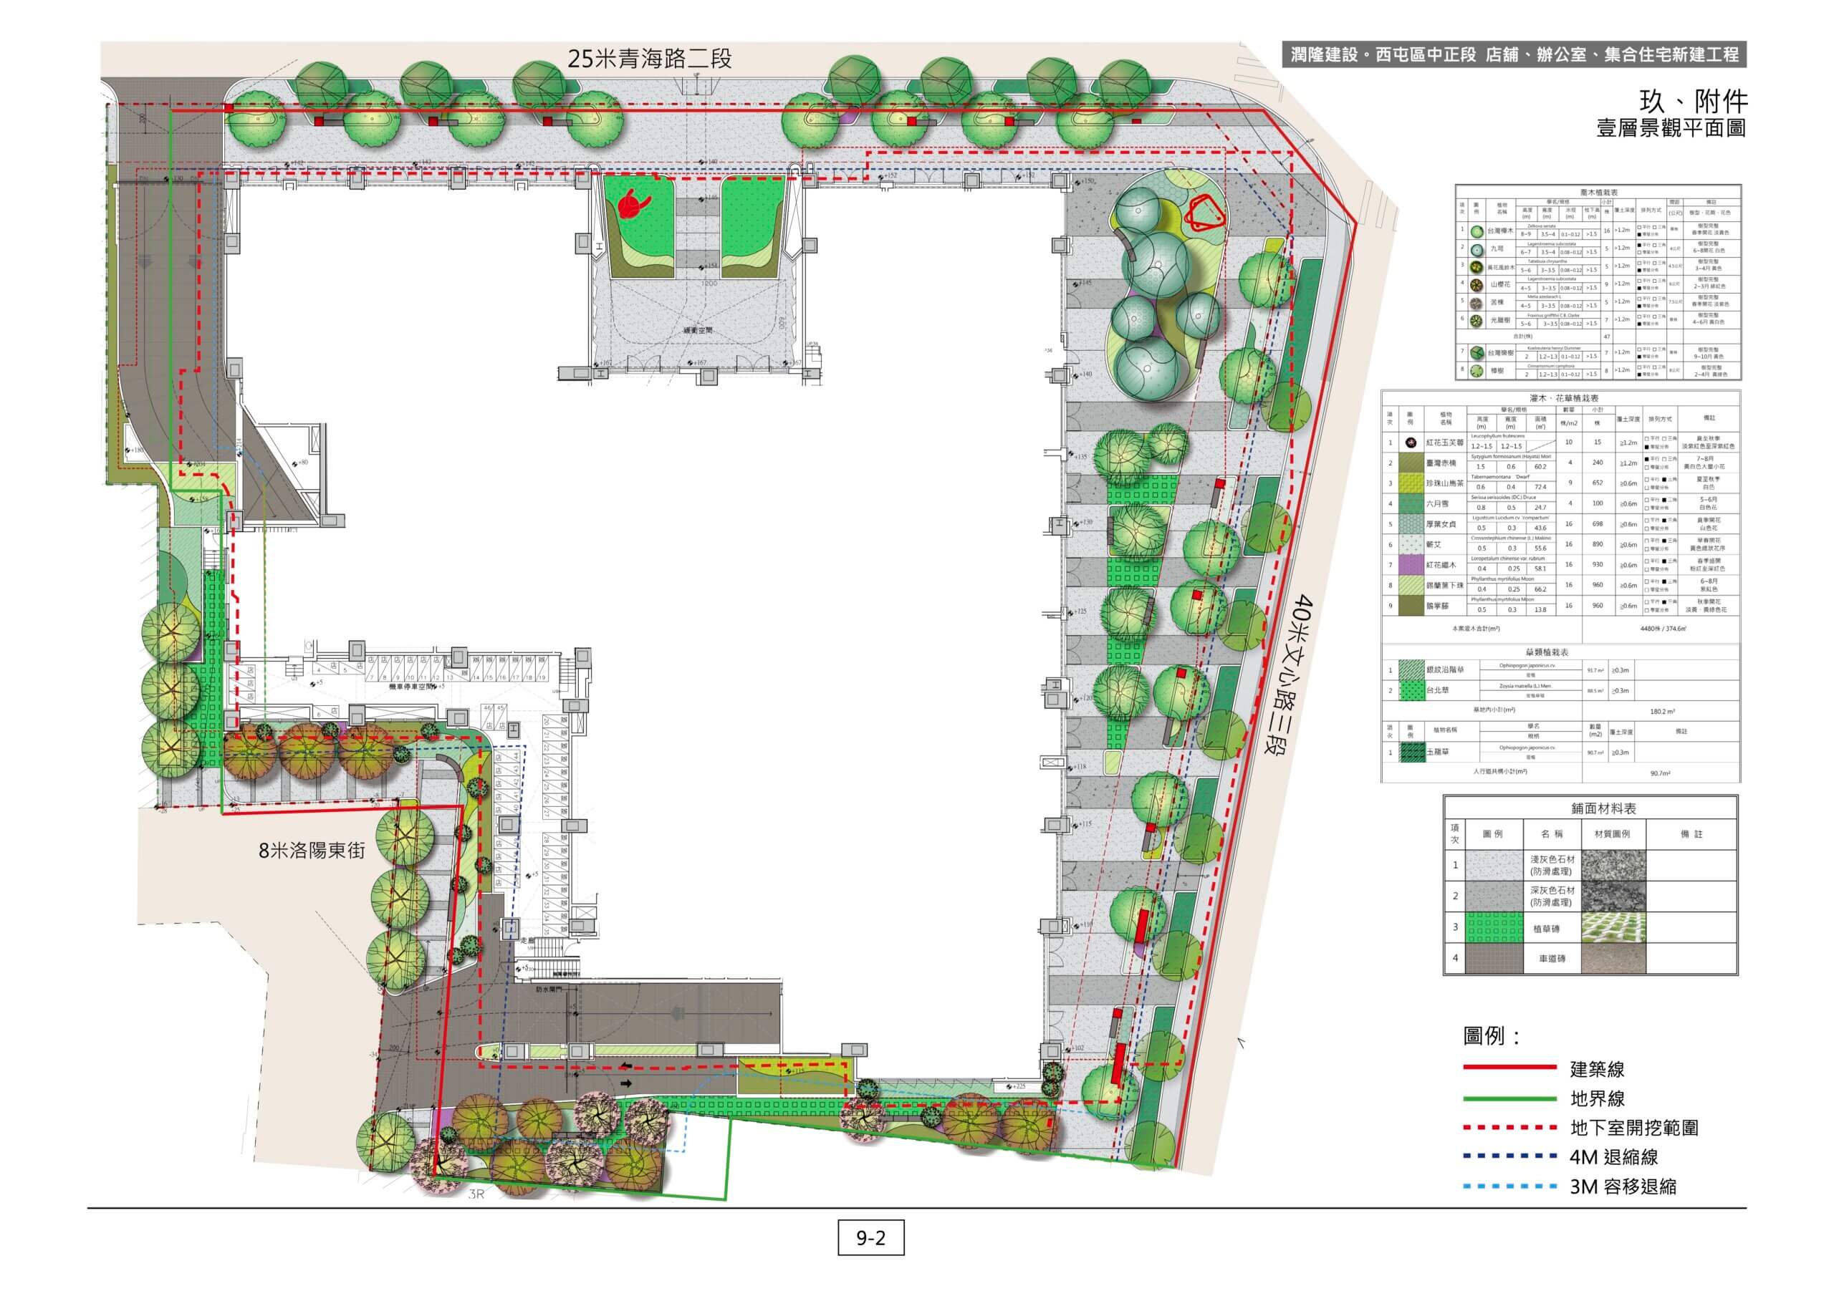Click the 深灰色石材 material photo
Screen dimensions: 1834x1296
(1613, 896)
